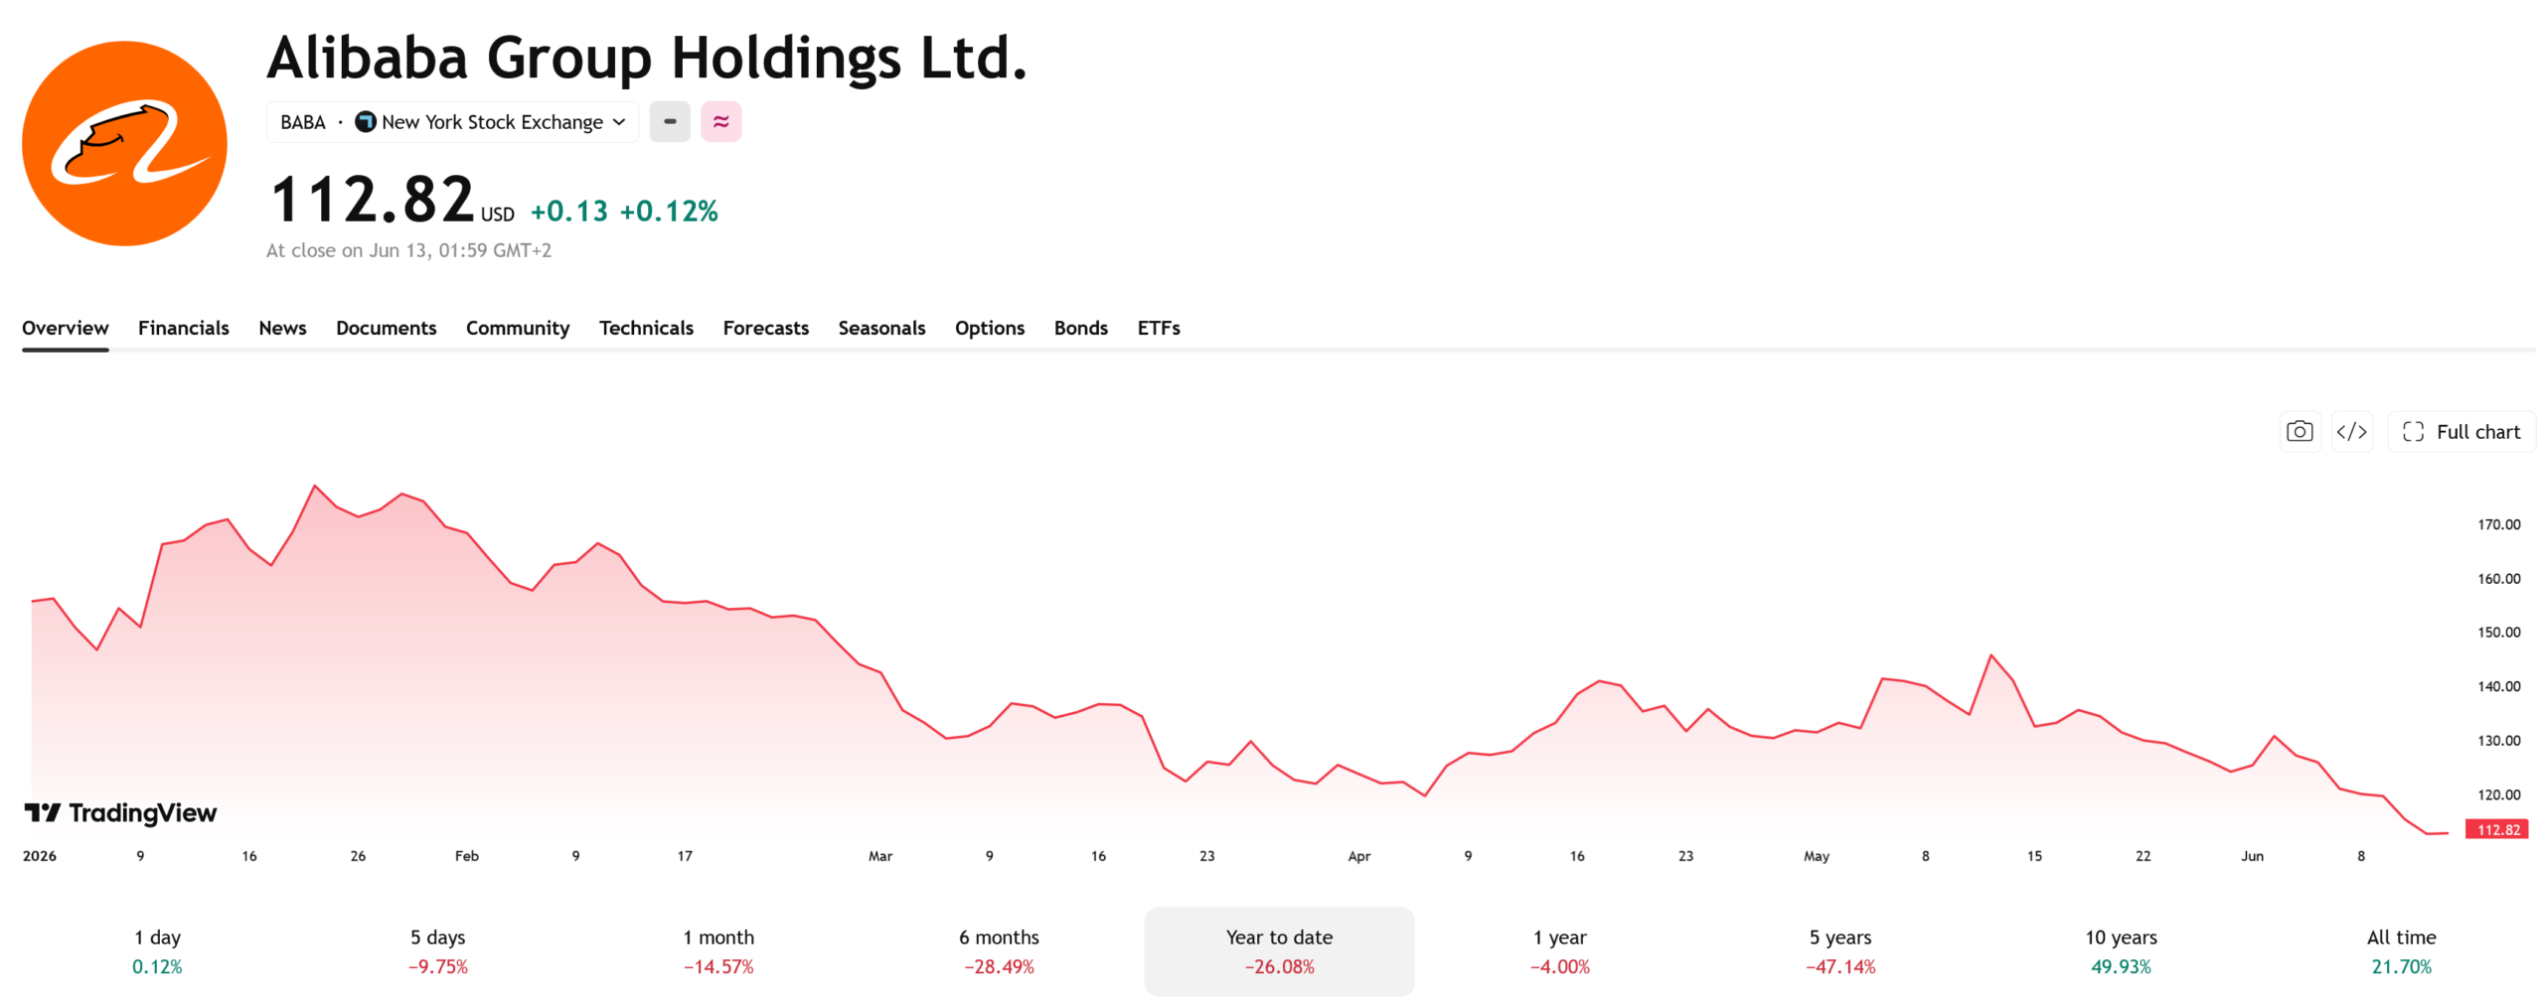This screenshot has height=1002, width=2544.
Task: Click the 150.00 price axis label
Action: click(x=2498, y=632)
